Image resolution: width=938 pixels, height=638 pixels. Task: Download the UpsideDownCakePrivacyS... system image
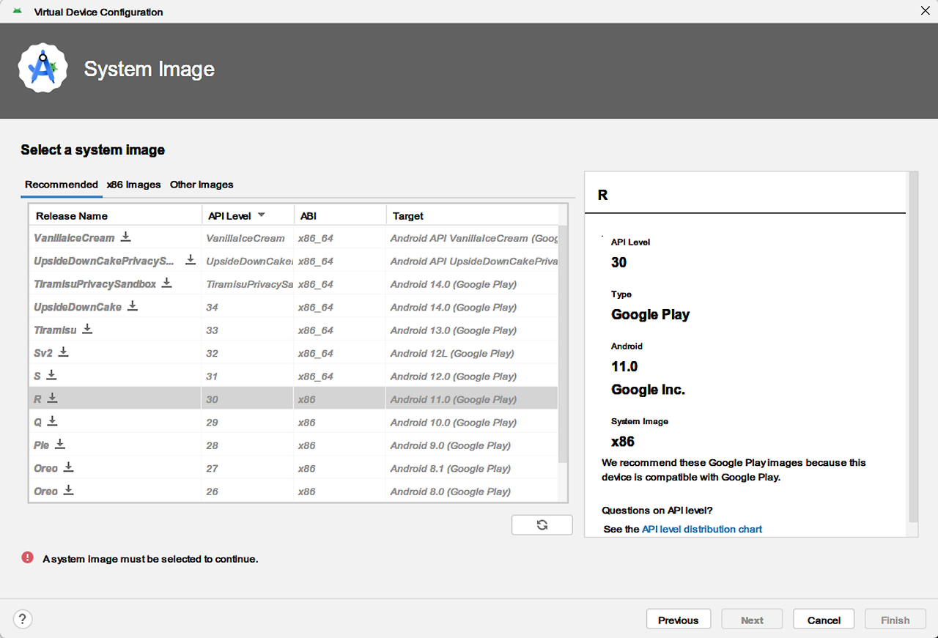coord(191,259)
